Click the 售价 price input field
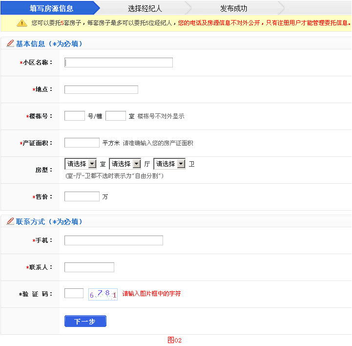Image resolution: width=352 pixels, height=346 pixels. pos(82,196)
